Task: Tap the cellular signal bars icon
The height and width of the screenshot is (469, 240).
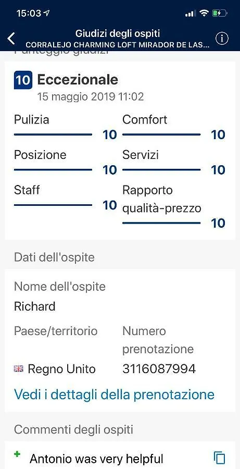Action: click(191, 14)
